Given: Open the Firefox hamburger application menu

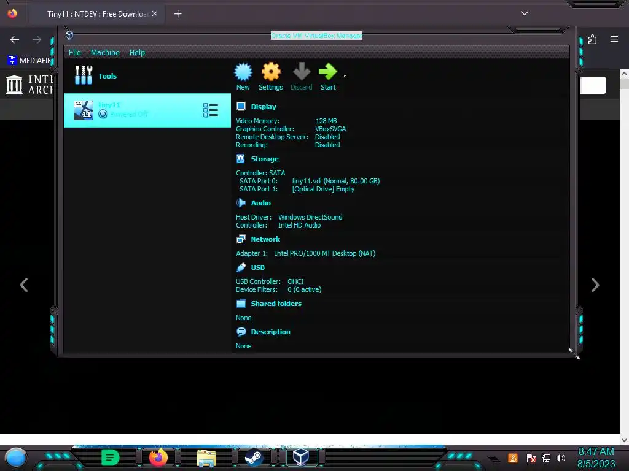Looking at the screenshot, I should 614,39.
